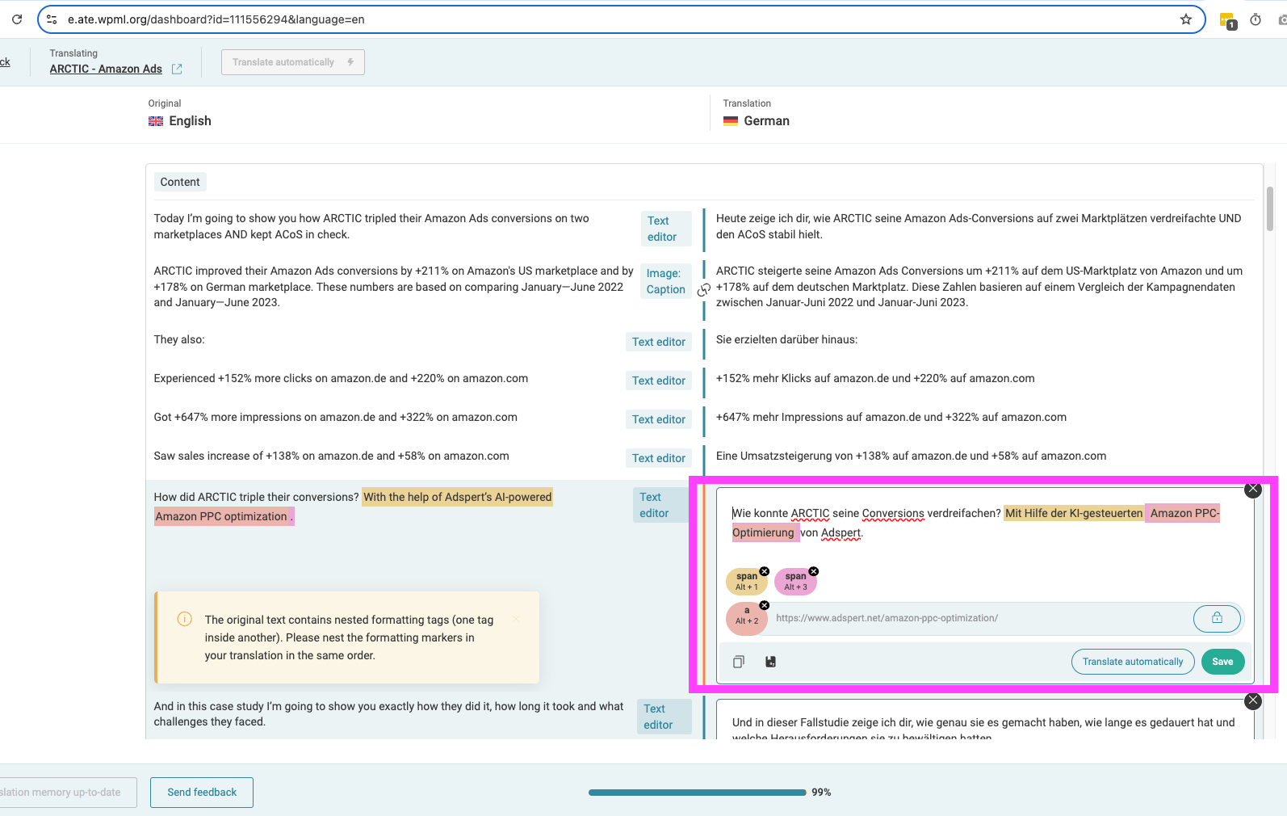
Task: Remove the a Alt + 2 link marker
Action: [765, 605]
